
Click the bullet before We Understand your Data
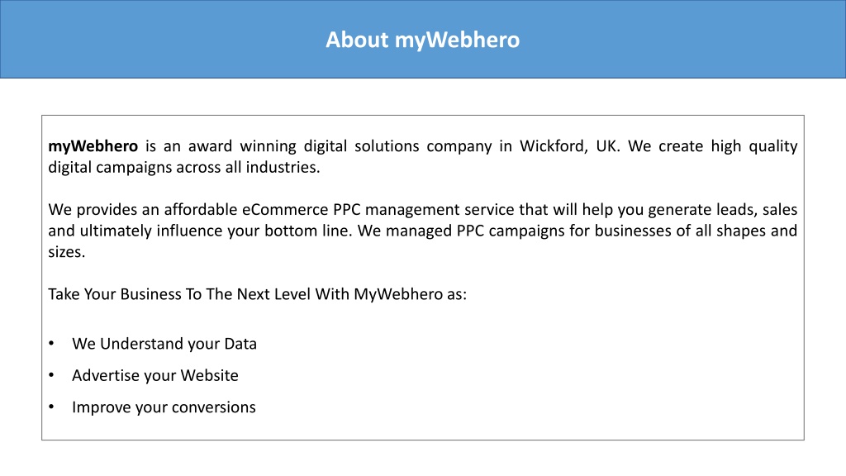[51, 343]
